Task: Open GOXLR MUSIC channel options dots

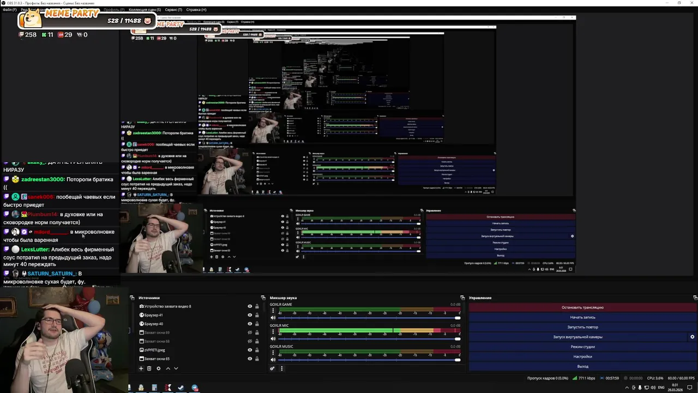Action: [273, 353]
